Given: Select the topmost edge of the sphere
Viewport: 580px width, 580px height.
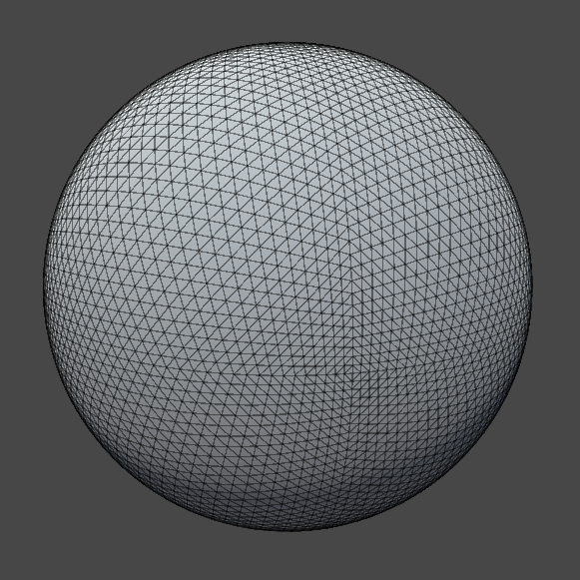Looking at the screenshot, I should click(288, 43).
